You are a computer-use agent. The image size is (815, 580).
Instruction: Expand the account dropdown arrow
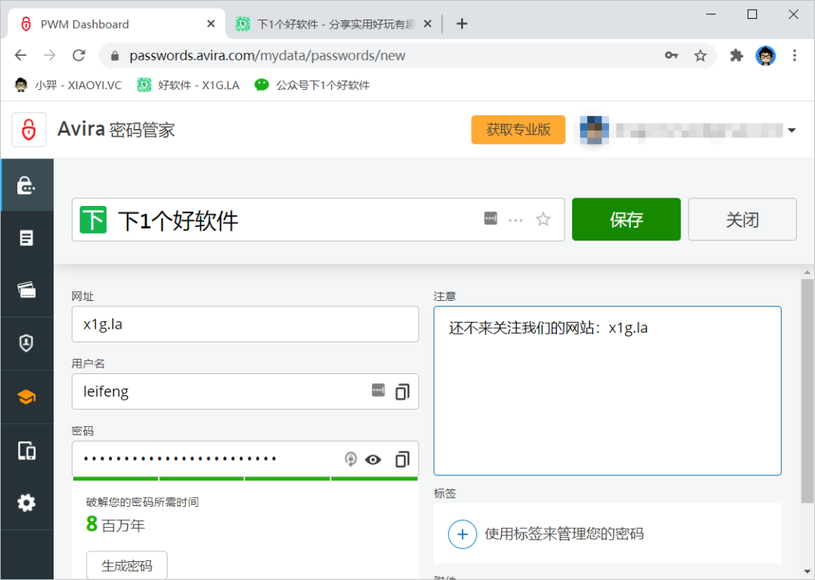[x=792, y=130]
